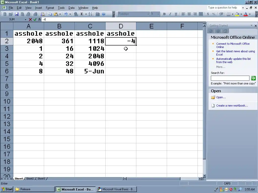The image size is (258, 193).
Task: Open the Data menu
Action: [71, 8]
